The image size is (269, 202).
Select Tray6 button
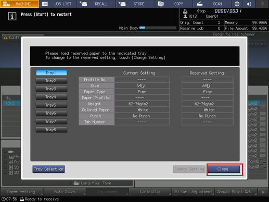pyautogui.click(x=52, y=113)
